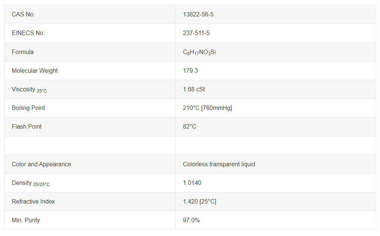Click the minimum purity value 97.0%

191,220
